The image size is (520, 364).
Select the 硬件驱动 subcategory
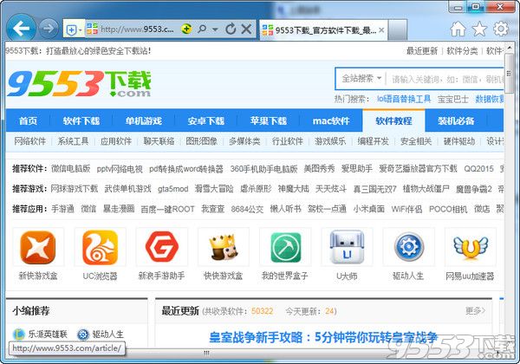459,141
